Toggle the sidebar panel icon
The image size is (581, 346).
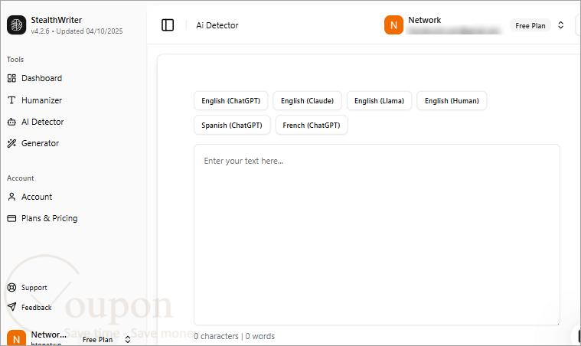click(x=168, y=25)
